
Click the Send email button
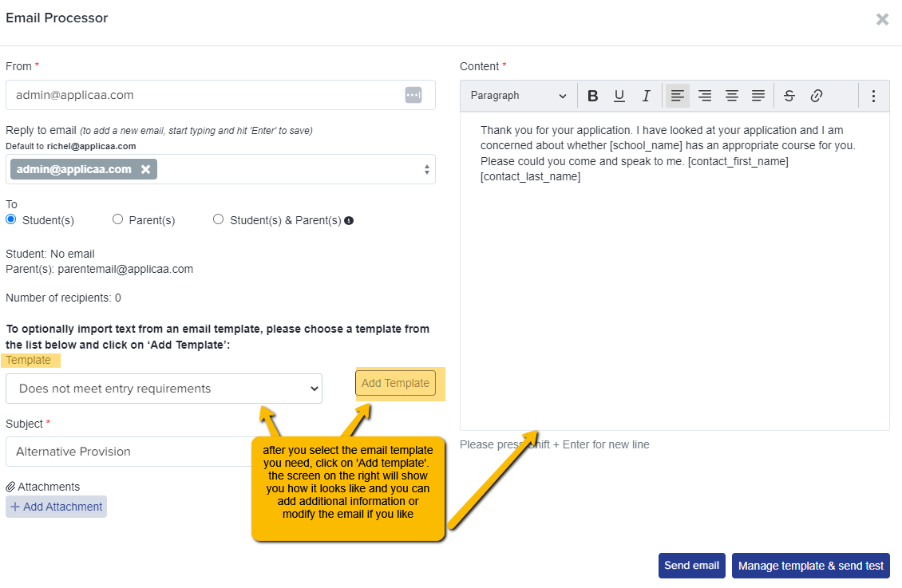(691, 566)
